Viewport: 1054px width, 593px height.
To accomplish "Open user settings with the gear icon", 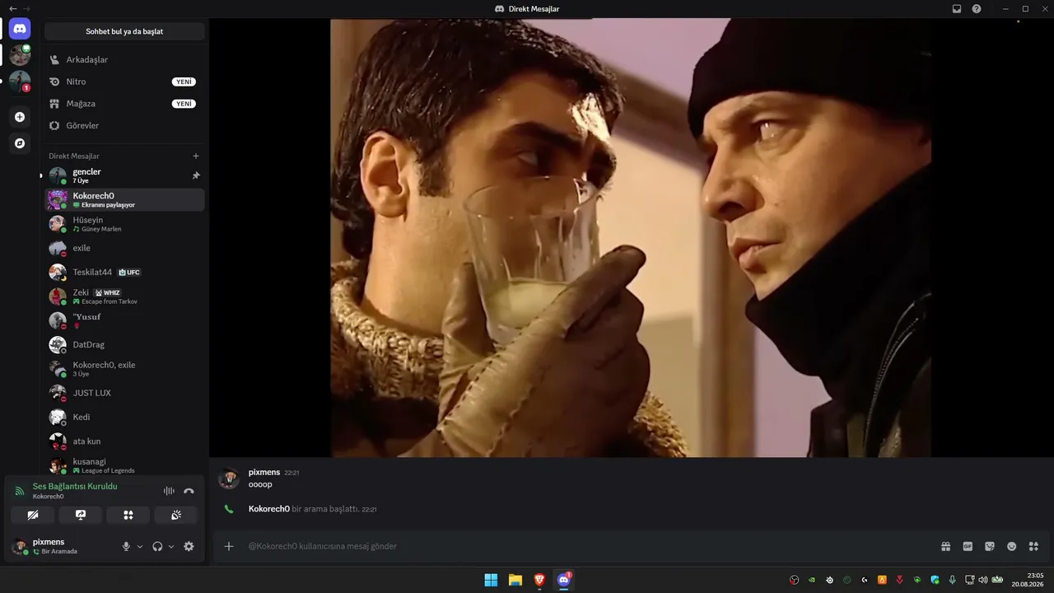I will tap(189, 546).
